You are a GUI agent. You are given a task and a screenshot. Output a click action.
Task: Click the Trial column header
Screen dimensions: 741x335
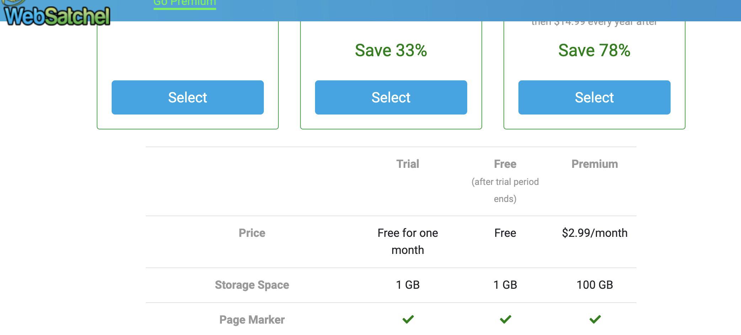pos(408,164)
